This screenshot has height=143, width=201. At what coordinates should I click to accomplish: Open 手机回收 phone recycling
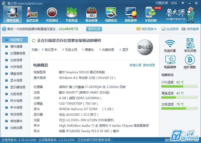click(151, 15)
